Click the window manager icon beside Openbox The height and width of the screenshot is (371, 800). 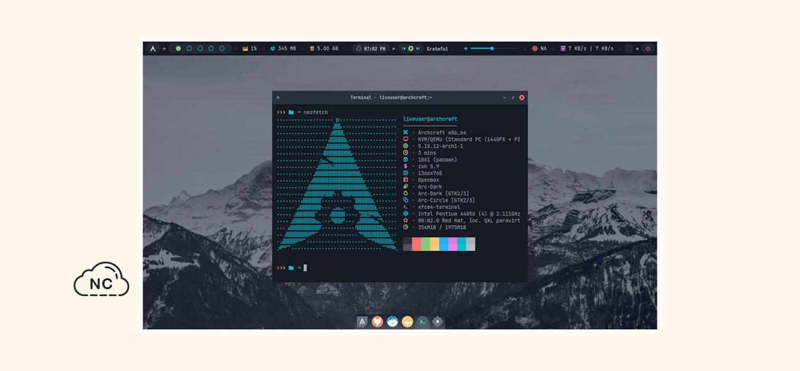(x=406, y=180)
